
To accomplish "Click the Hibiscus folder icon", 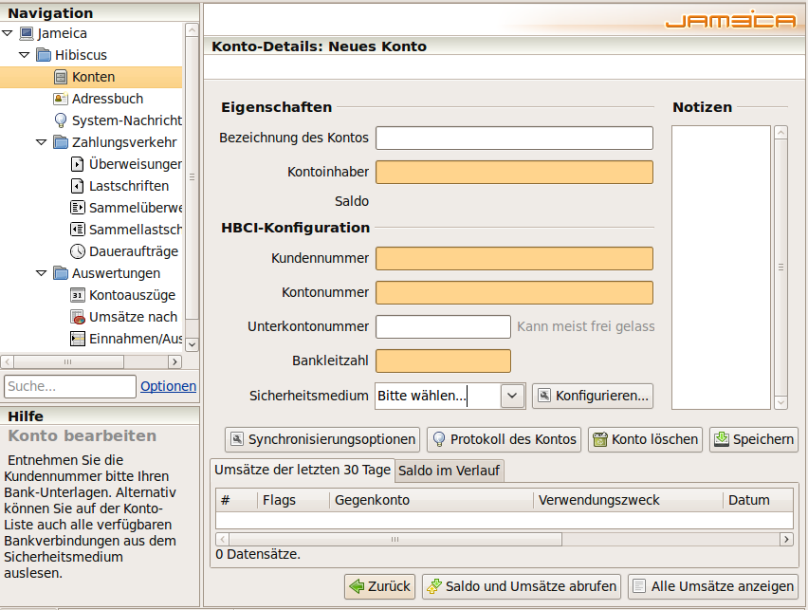I will (44, 55).
